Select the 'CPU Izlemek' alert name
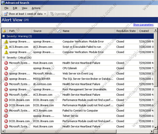 [70, 68]
